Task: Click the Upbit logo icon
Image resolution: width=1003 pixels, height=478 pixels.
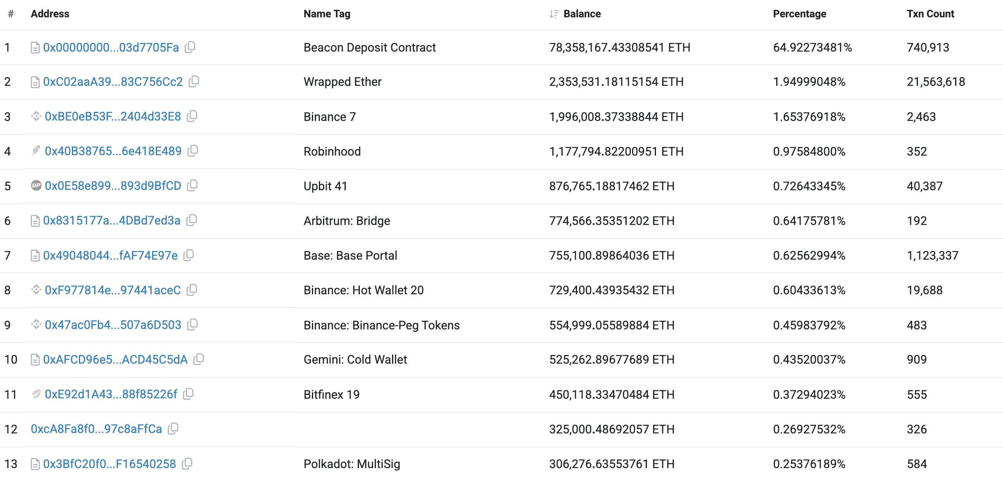Action: pos(36,185)
